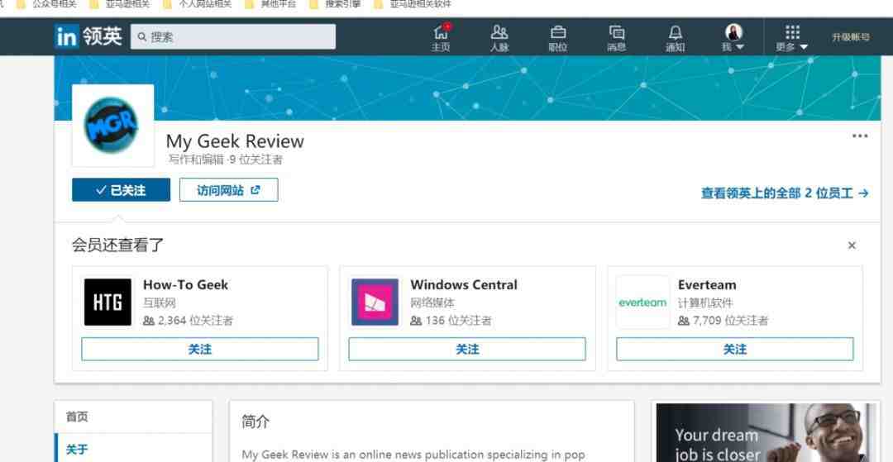Open the 其他平台 bookmark folder

[x=270, y=4]
